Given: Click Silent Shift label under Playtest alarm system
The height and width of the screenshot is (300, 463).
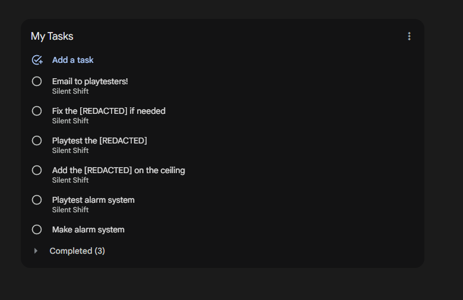Looking at the screenshot, I should point(70,210).
